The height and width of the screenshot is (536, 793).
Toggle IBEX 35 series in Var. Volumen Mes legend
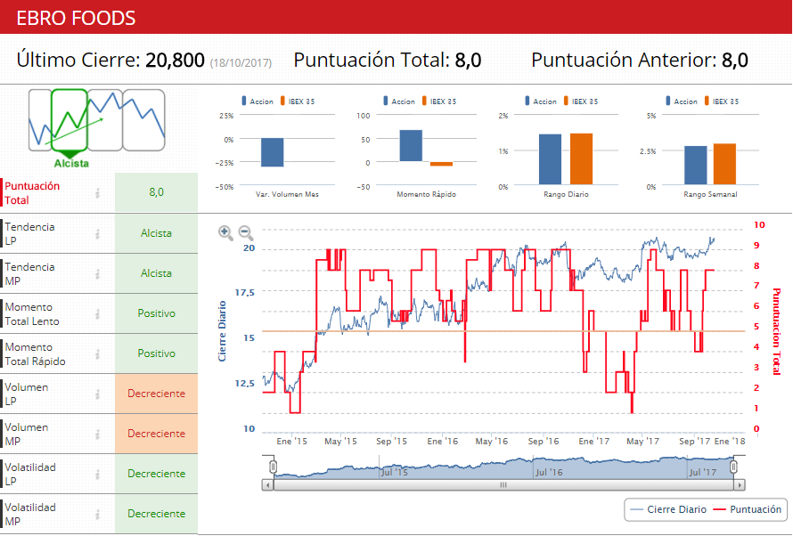click(x=298, y=101)
